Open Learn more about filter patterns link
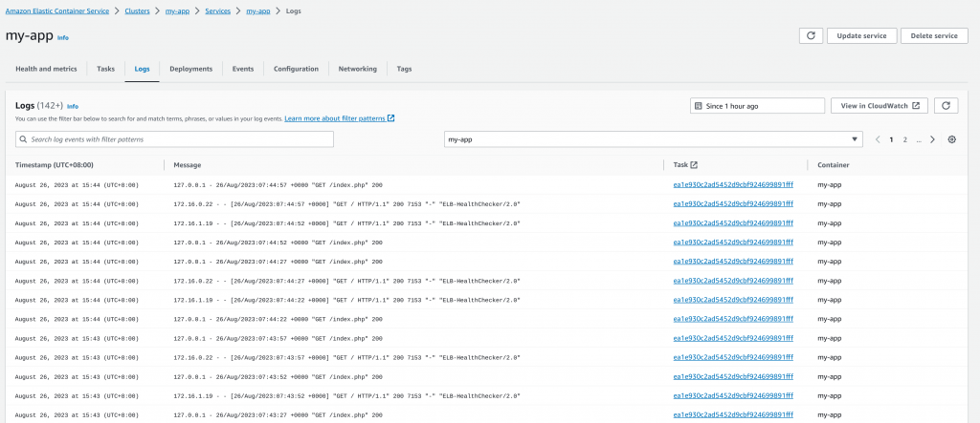Image resolution: width=980 pixels, height=423 pixels. pos(340,118)
